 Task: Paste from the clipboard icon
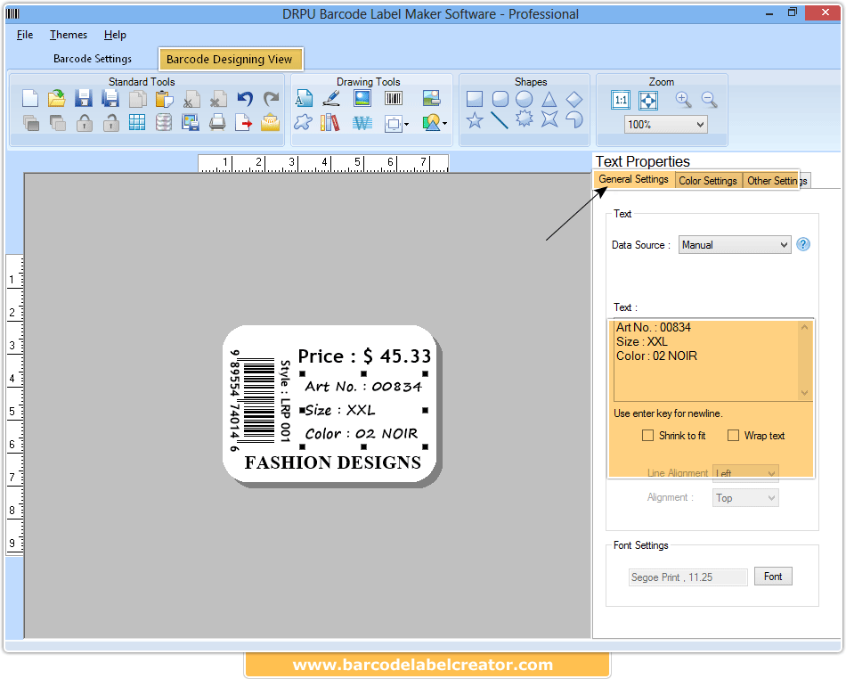click(164, 99)
